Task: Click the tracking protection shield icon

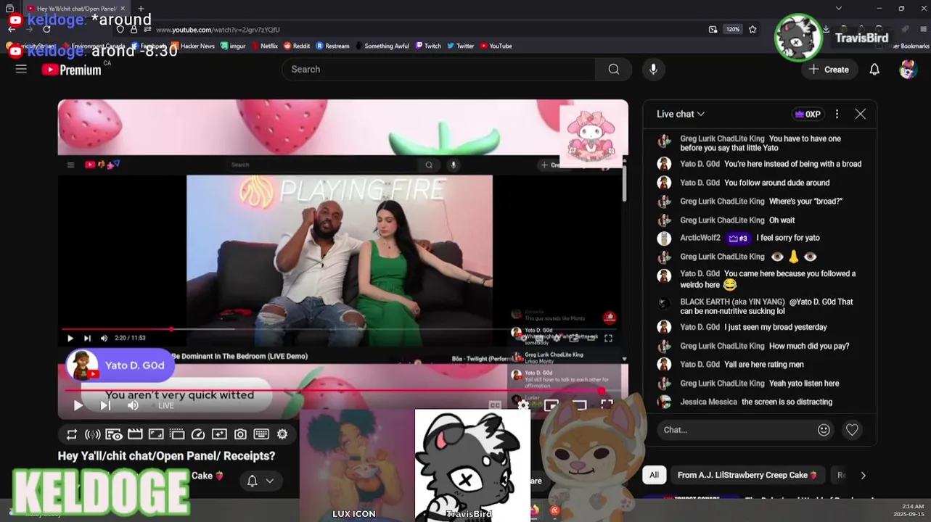Action: pyautogui.click(x=120, y=30)
